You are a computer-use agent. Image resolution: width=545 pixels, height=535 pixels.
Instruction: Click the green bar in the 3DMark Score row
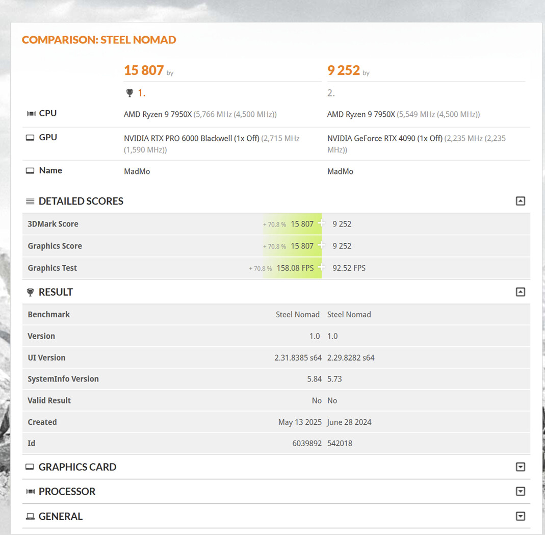click(292, 224)
